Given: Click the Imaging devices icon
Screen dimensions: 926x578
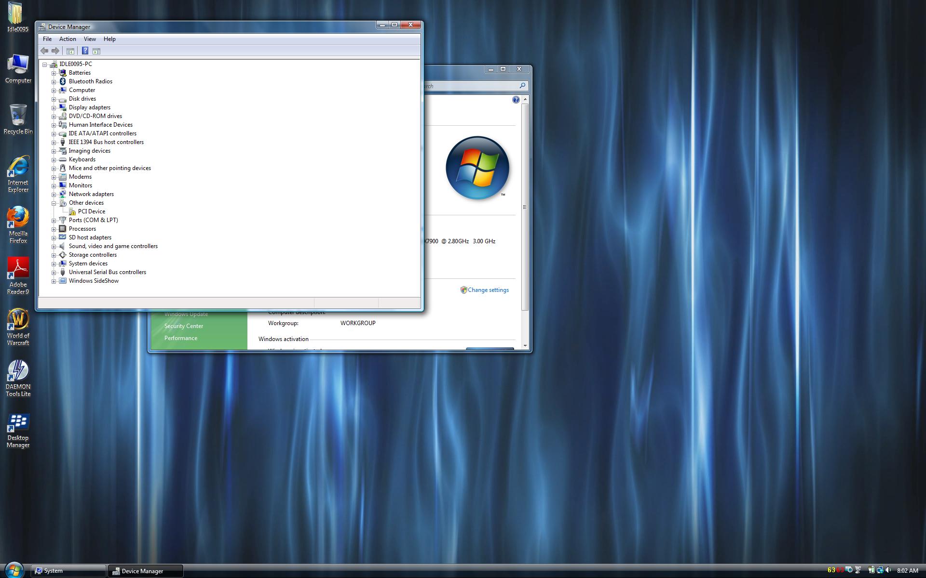Looking at the screenshot, I should [x=63, y=151].
